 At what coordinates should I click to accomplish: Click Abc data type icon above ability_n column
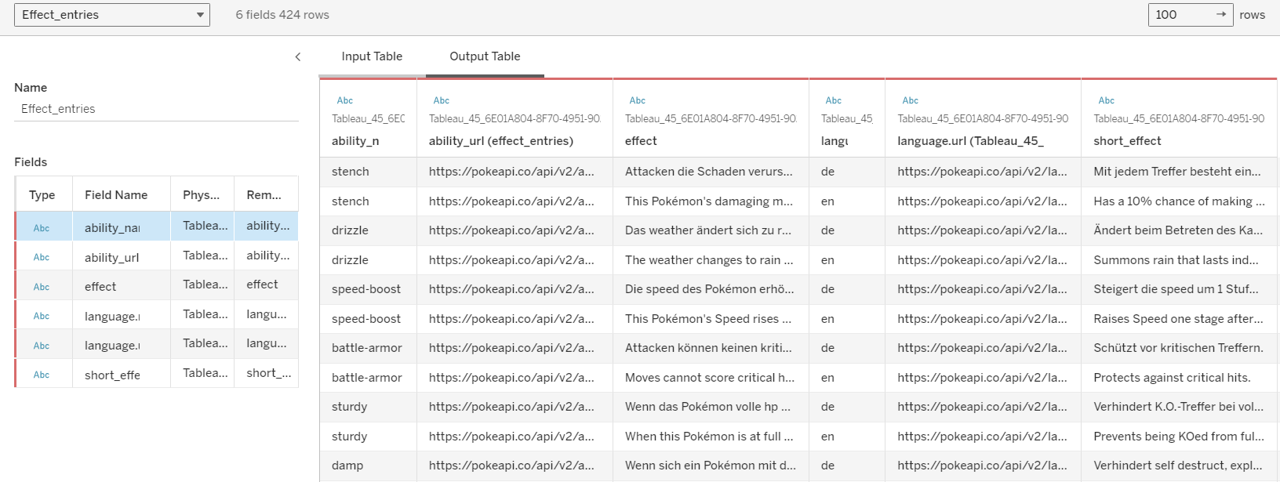coord(344,100)
